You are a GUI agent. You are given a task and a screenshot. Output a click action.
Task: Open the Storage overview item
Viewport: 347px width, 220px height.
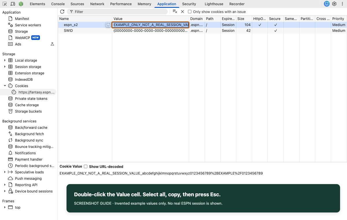pyautogui.click(x=21, y=31)
